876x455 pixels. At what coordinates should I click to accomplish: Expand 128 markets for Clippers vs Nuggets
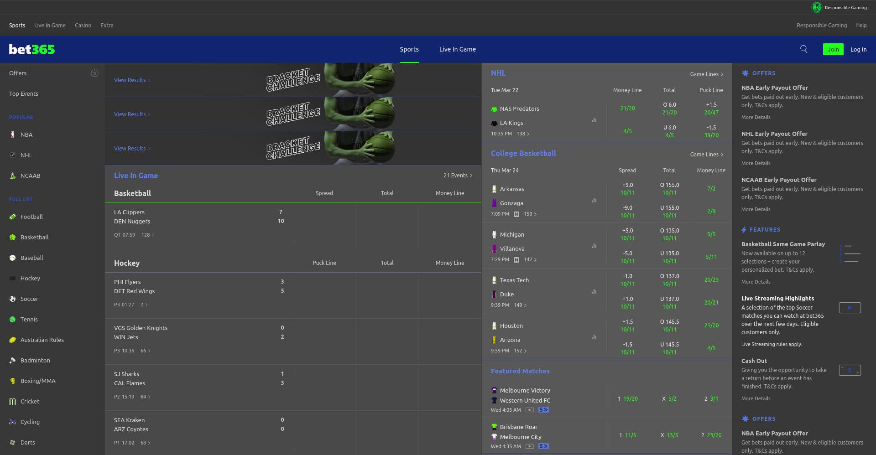(x=148, y=235)
